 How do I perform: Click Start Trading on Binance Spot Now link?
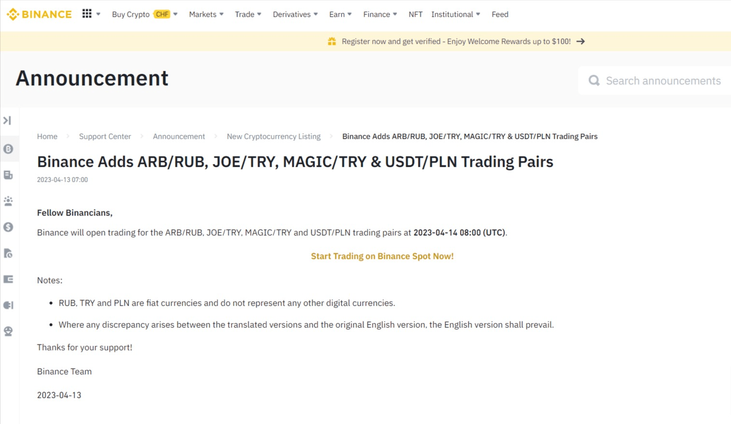tap(382, 256)
